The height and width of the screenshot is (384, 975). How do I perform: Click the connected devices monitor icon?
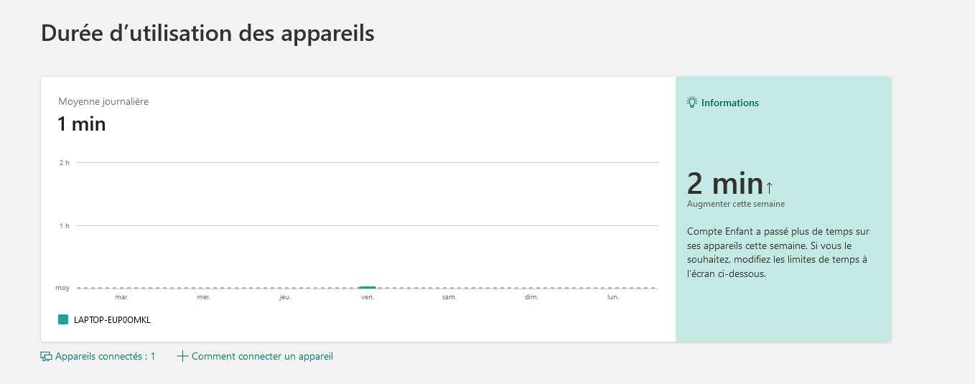pyautogui.click(x=46, y=356)
